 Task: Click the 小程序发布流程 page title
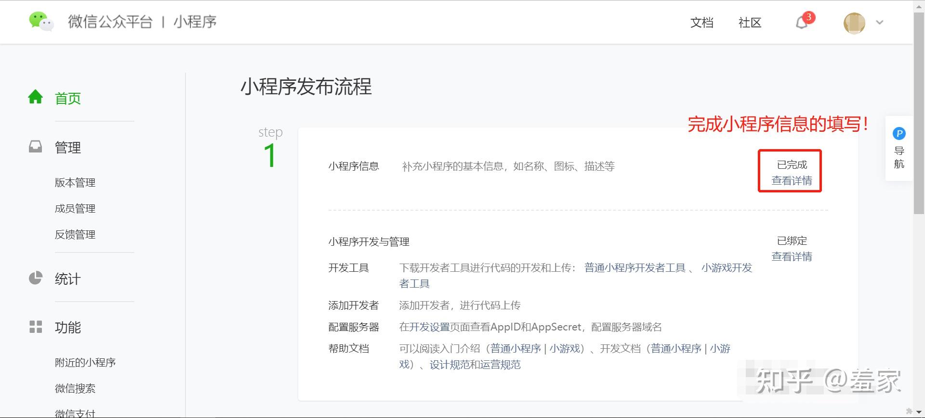coord(306,87)
